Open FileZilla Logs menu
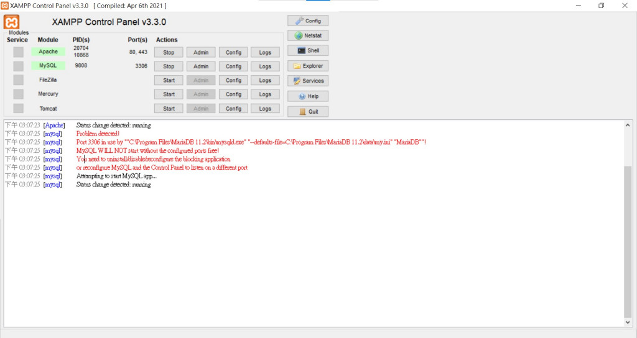The width and height of the screenshot is (637, 338). (x=265, y=80)
